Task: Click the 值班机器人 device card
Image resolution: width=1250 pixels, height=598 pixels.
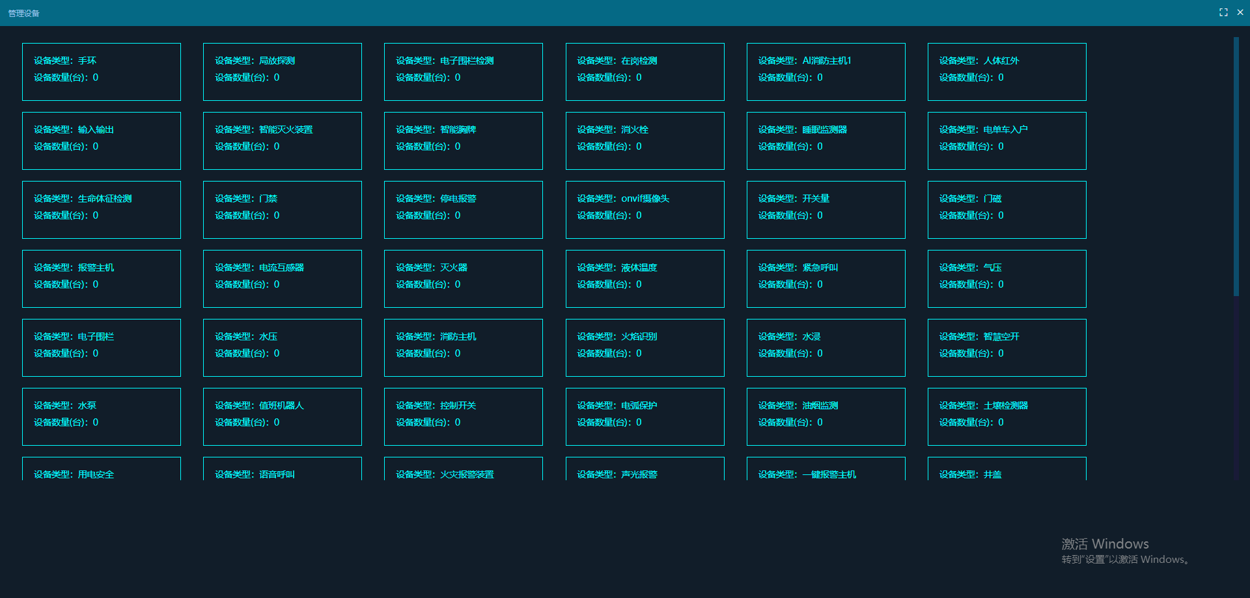Action: click(283, 416)
